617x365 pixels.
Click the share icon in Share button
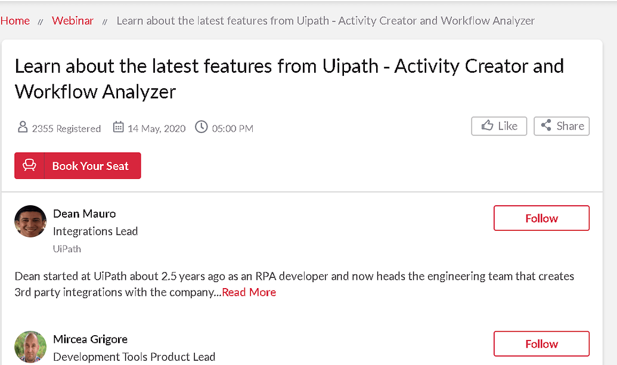click(x=546, y=126)
